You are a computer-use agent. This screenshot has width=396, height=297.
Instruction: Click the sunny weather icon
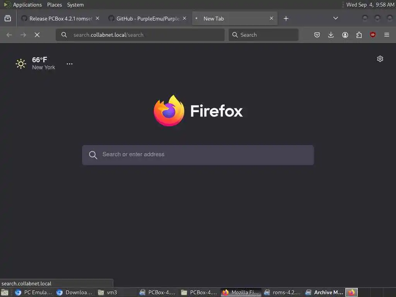click(x=21, y=64)
